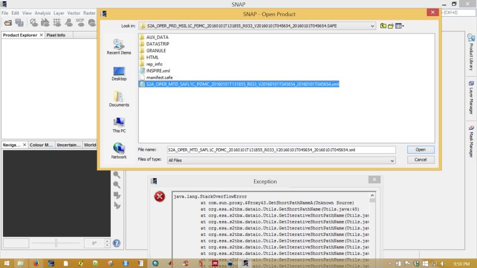Click the File name input field
Screen dimensions: 477x268
click(x=281, y=150)
